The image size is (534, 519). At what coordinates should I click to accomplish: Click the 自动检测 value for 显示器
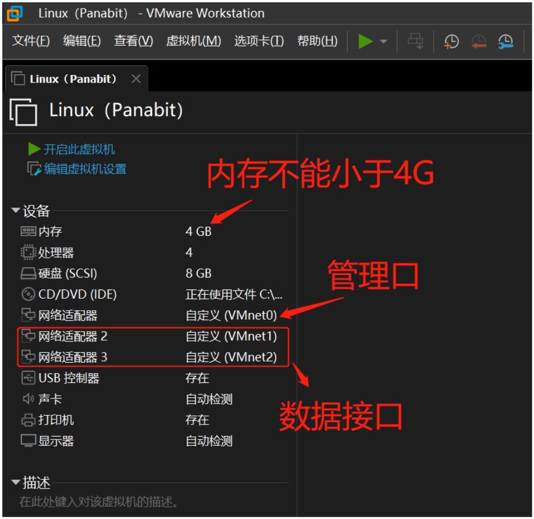(x=209, y=441)
